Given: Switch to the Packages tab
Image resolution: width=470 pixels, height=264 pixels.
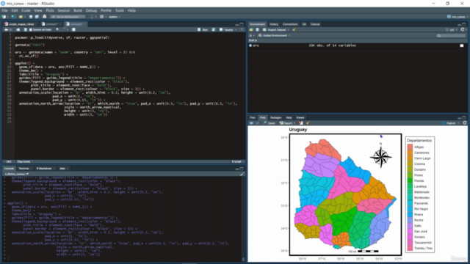Looking at the screenshot, I should pyautogui.click(x=275, y=117).
